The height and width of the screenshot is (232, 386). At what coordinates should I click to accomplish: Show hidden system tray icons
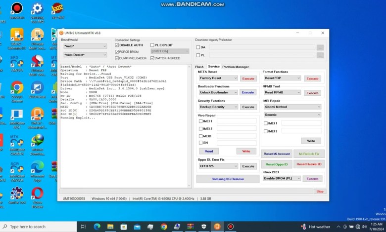tap(338, 227)
